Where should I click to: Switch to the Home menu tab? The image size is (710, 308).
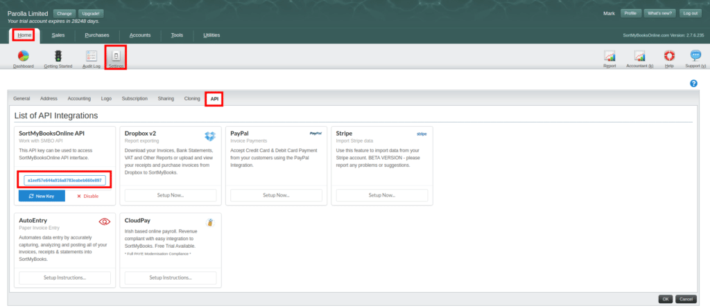click(24, 35)
